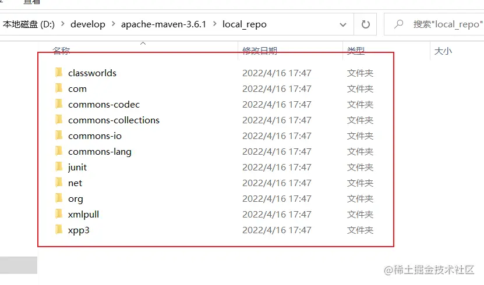The image size is (484, 285).
Task: Click the junit folder icon
Action: [x=59, y=167]
